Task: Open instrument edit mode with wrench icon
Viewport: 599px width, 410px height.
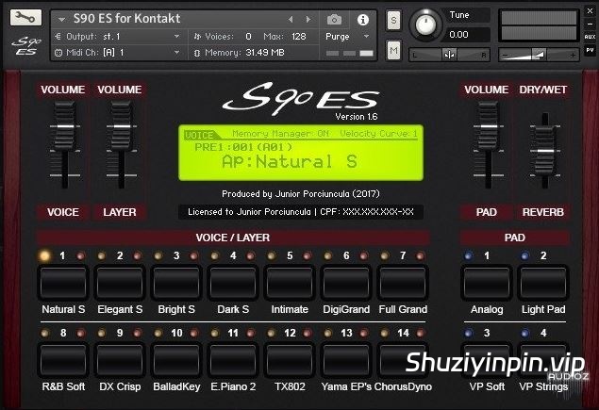Action: pos(25,17)
